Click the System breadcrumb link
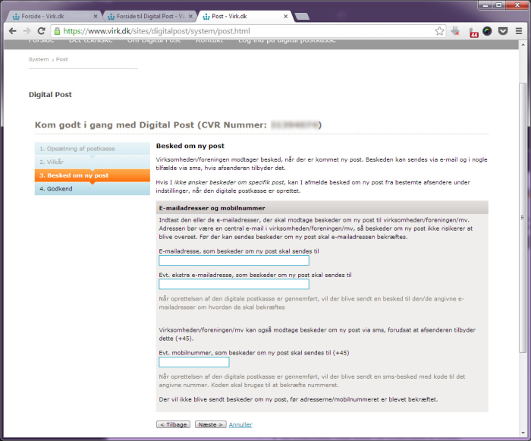 click(x=39, y=59)
